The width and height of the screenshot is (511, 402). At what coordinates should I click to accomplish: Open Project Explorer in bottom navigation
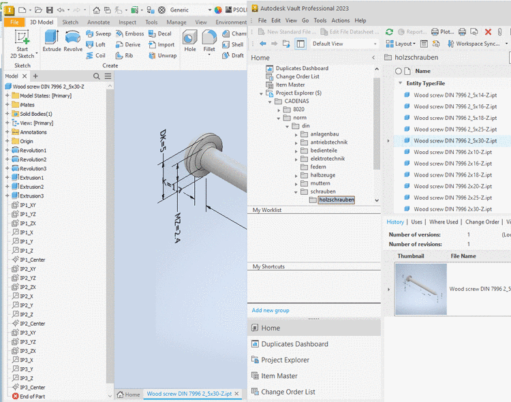285,360
